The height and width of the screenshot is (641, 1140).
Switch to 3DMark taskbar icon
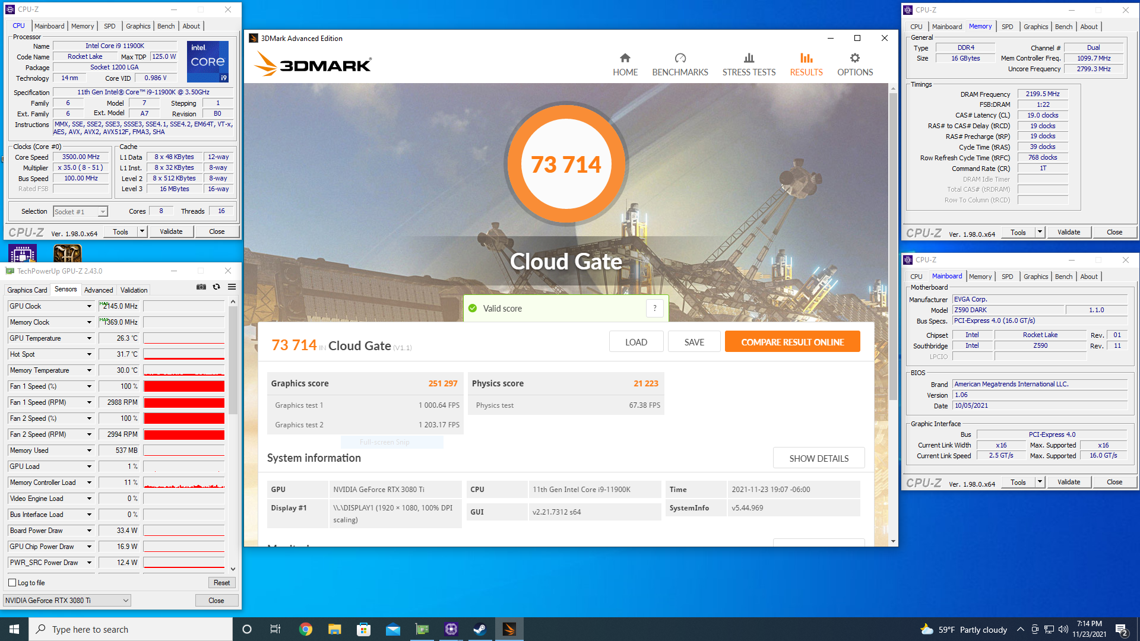pyautogui.click(x=509, y=629)
